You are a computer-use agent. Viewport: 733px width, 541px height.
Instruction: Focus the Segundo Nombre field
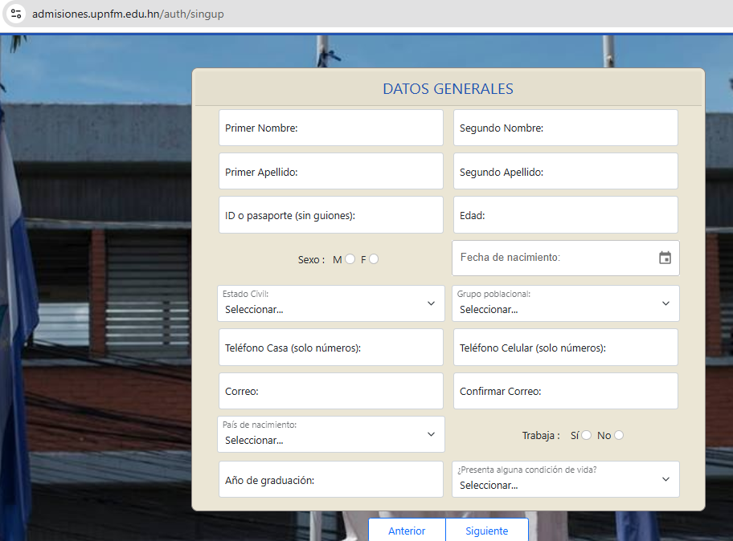coord(566,128)
